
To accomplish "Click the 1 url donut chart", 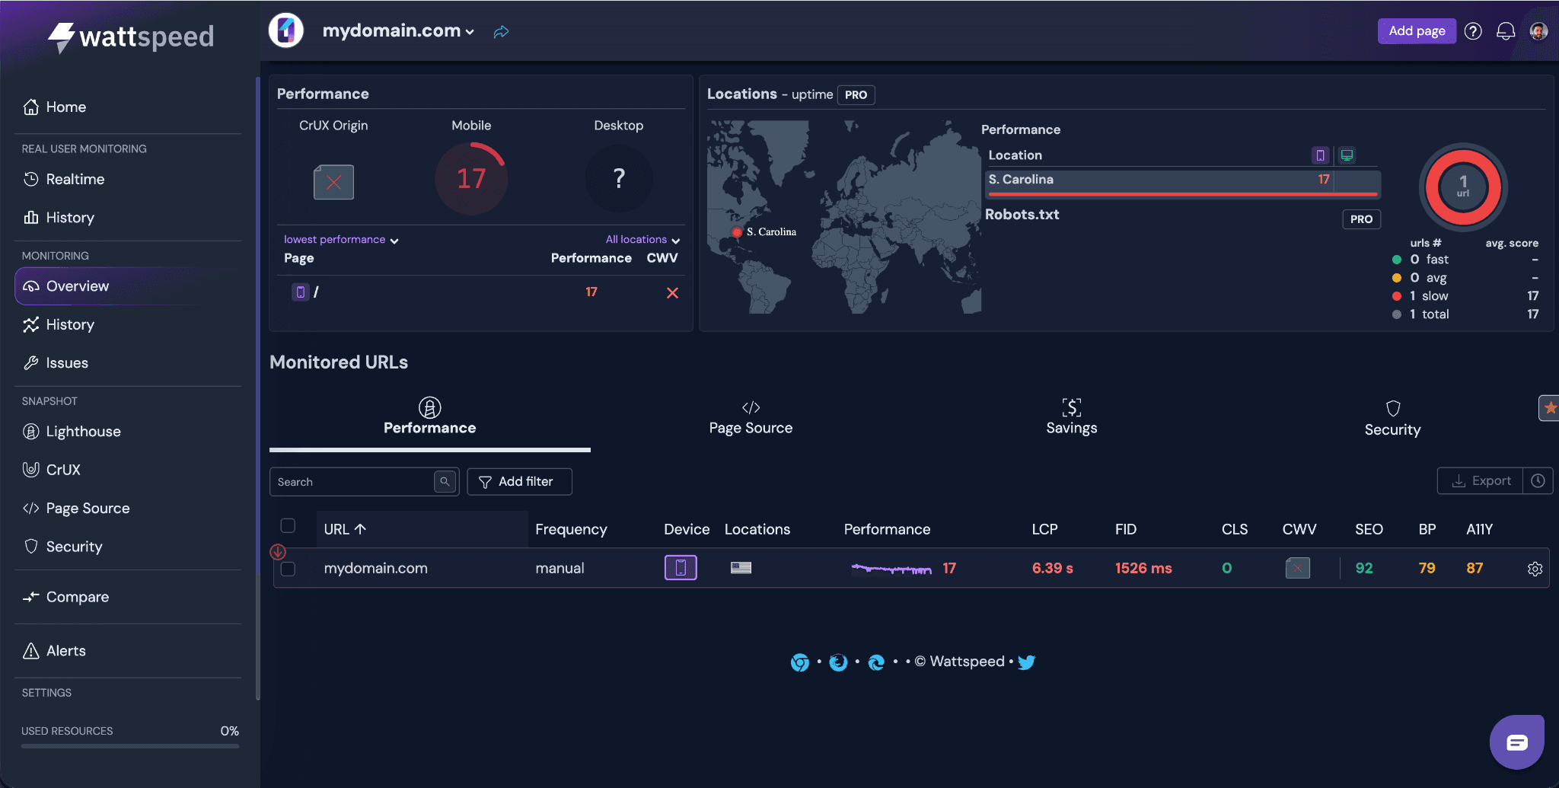I will click(1463, 186).
